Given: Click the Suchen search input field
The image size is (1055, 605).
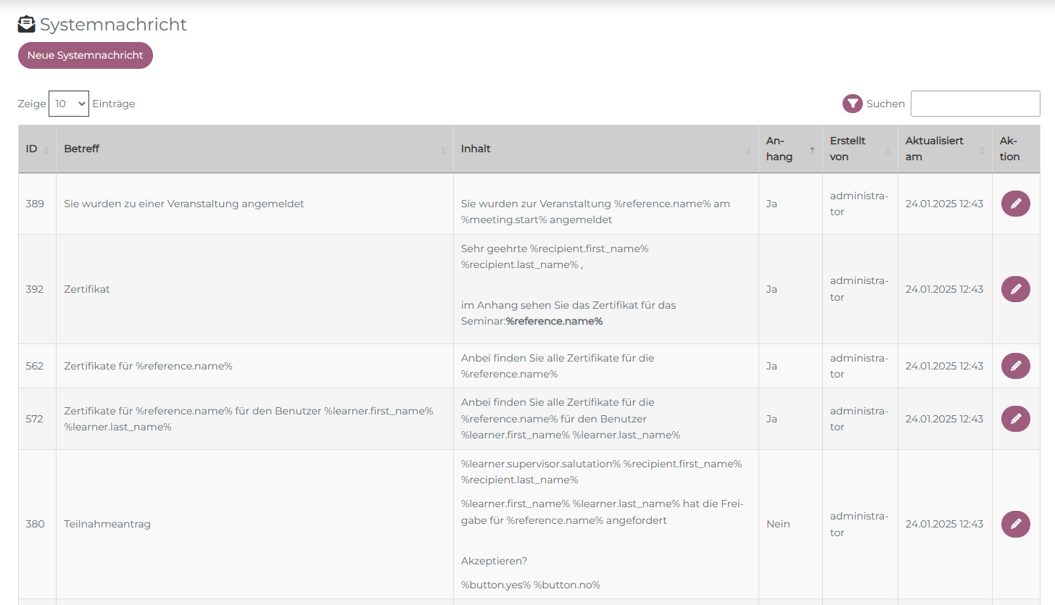Looking at the screenshot, I should [975, 104].
